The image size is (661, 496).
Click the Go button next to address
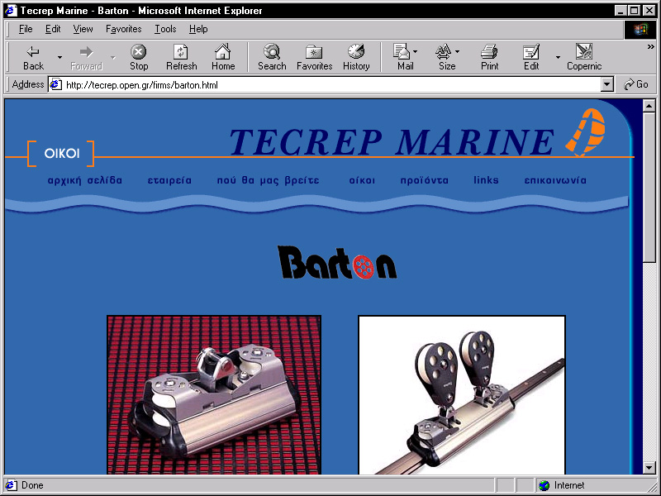tap(636, 84)
